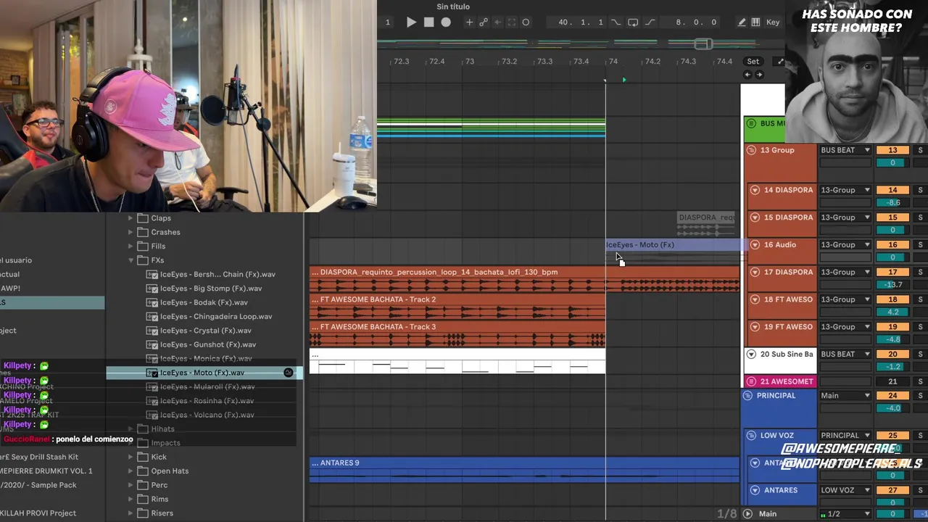Toggle track activator 18

892,299
